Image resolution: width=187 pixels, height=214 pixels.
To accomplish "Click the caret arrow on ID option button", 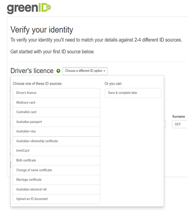I will [104, 71].
